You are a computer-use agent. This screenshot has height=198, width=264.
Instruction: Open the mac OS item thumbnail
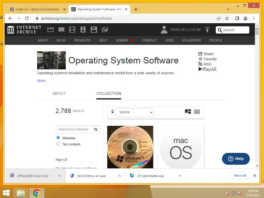pos(181,147)
